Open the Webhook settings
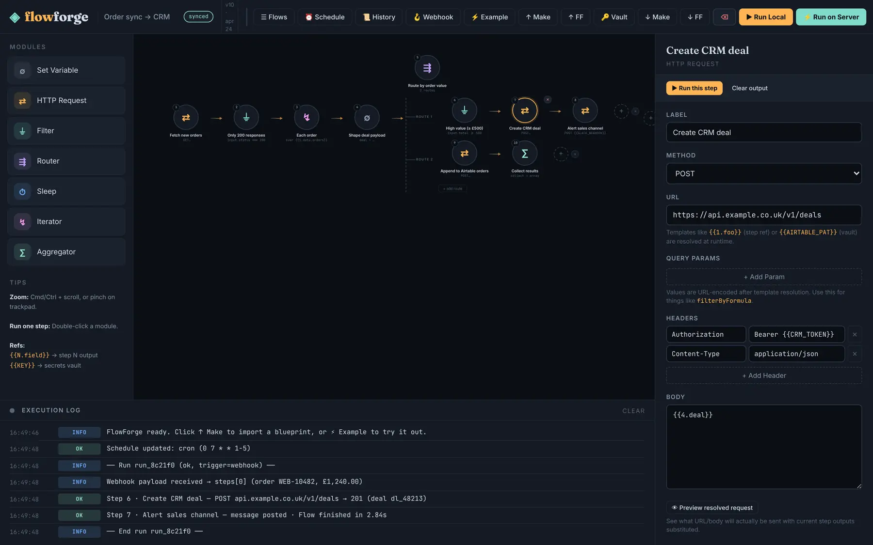Screen dimensions: 873x545 [433, 17]
